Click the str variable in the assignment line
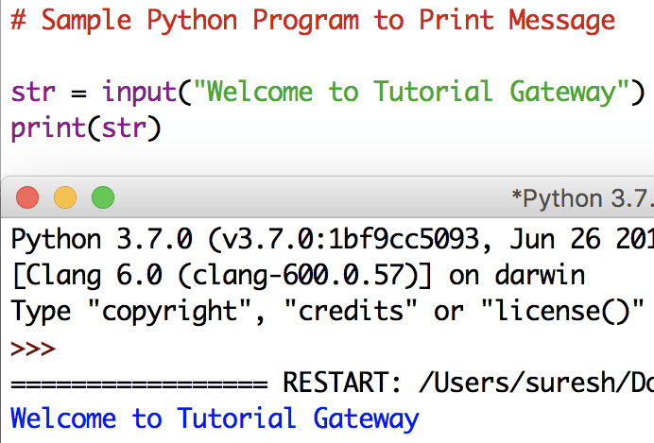This screenshot has width=654, height=443. [34, 93]
